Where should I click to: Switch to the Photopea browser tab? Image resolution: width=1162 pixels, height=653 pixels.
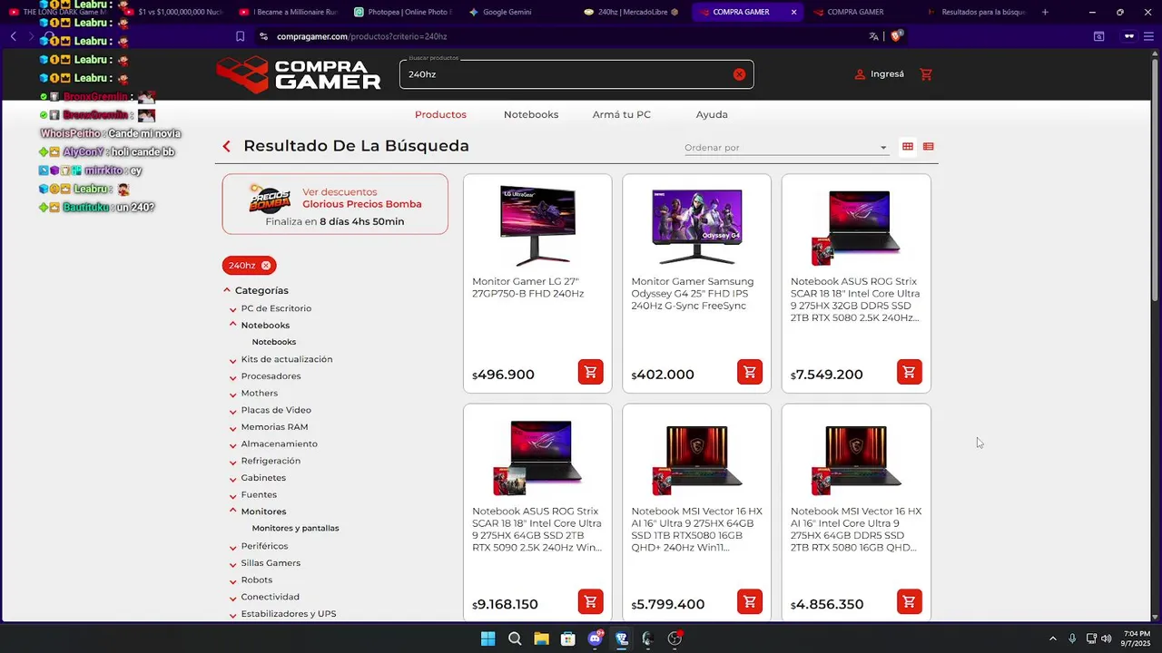tap(402, 12)
